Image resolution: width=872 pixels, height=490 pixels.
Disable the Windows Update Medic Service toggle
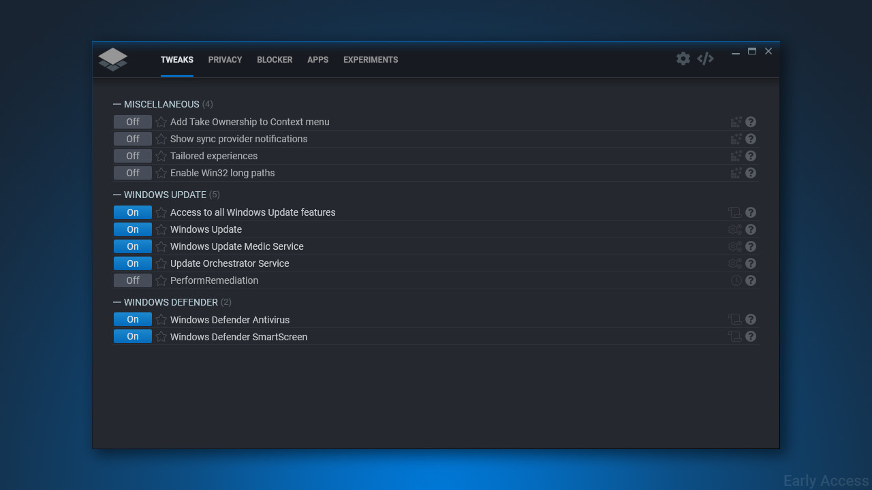pos(133,246)
